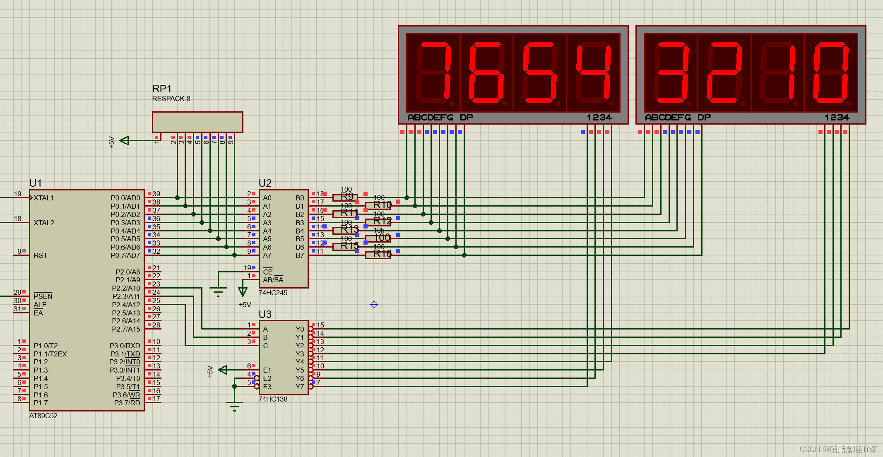
Task: Click the XTAL2 pin label on U1
Action: tap(44, 223)
